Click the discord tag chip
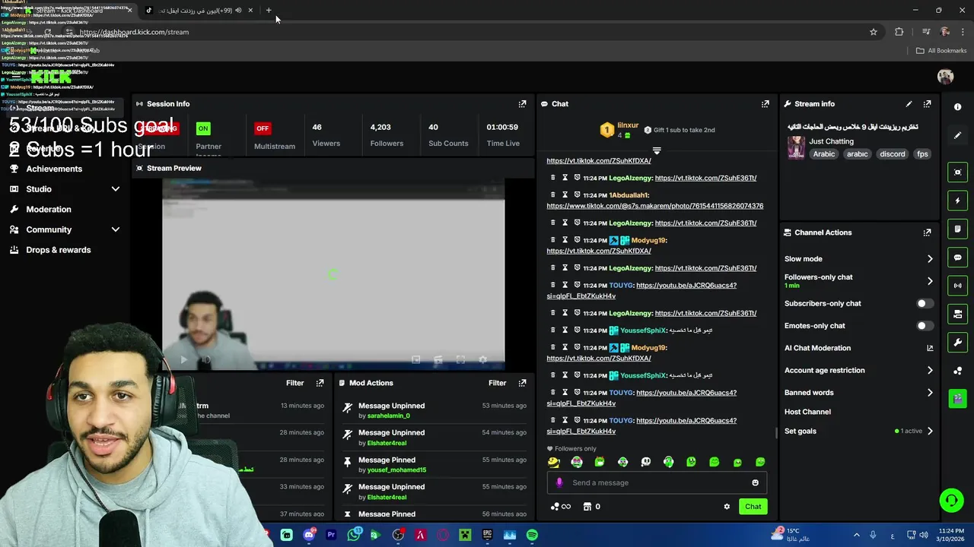 (x=892, y=154)
